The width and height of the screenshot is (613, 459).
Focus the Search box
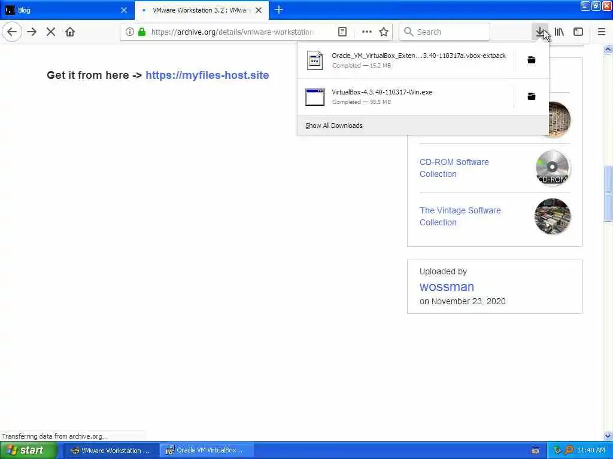(x=445, y=32)
